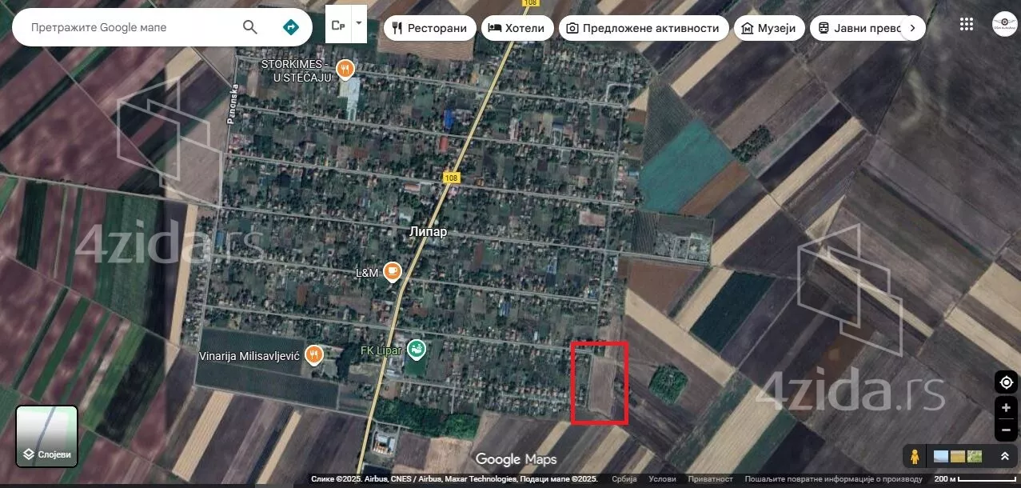This screenshot has width=1021, height=488.
Task: Expand the imagery strip with double chevron
Action: coord(1004,457)
